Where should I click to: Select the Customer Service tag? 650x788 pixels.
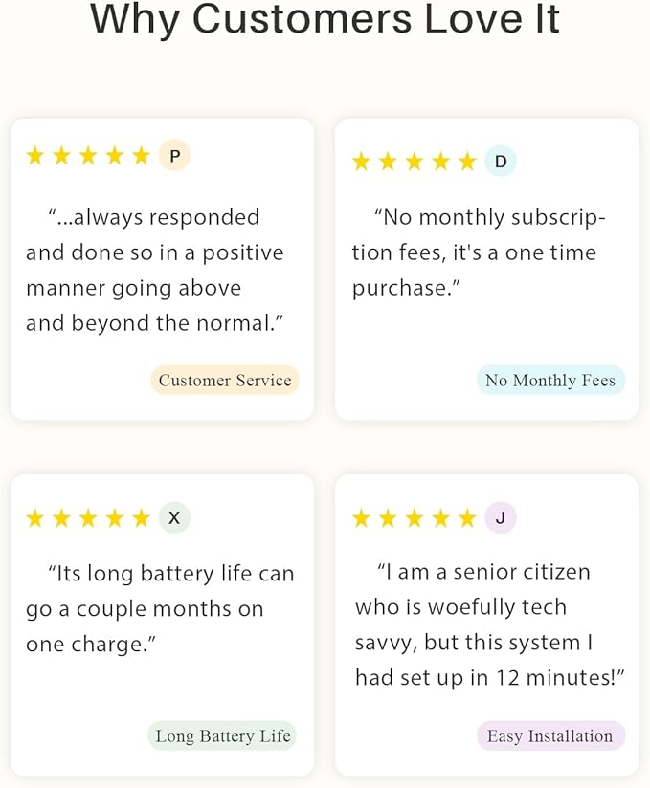[x=225, y=380]
